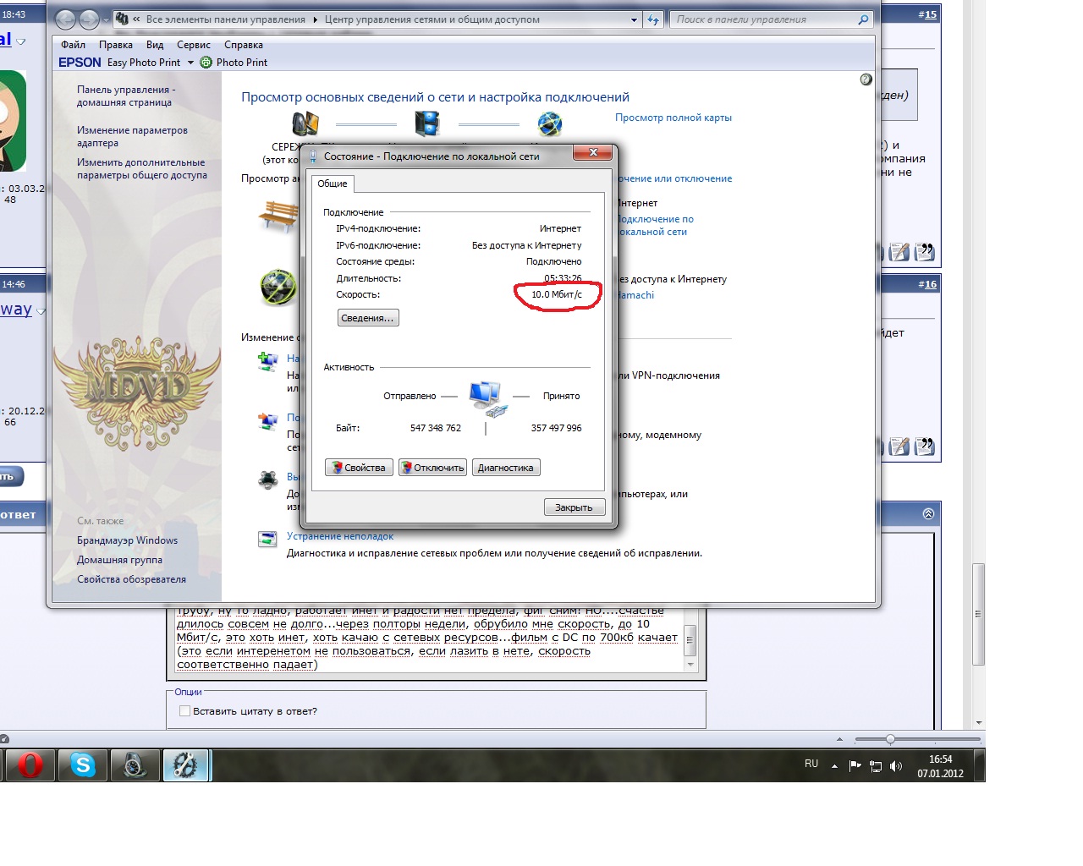Open the EPSON Easy Photo Print dropdown
Viewport: 1083px width, 866px height.
[x=190, y=63]
